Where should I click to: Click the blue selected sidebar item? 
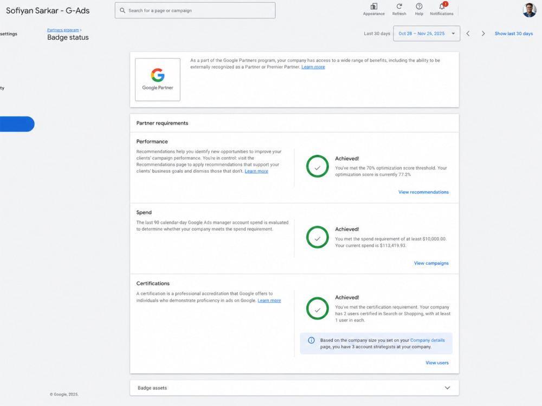[x=17, y=124]
